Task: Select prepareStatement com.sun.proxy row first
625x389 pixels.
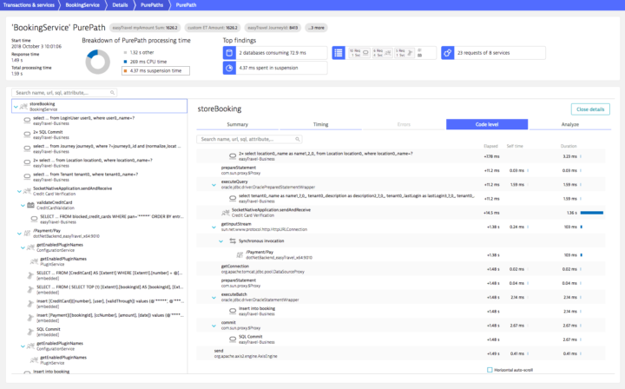Action: 400,170
